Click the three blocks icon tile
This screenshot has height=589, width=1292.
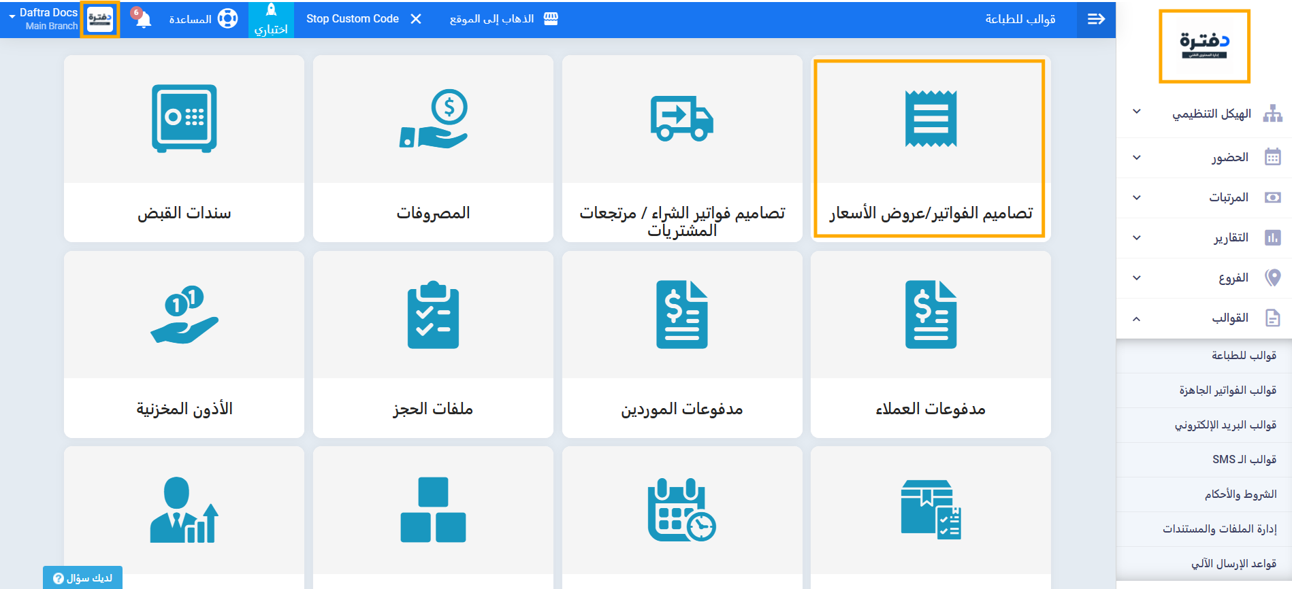[433, 510]
